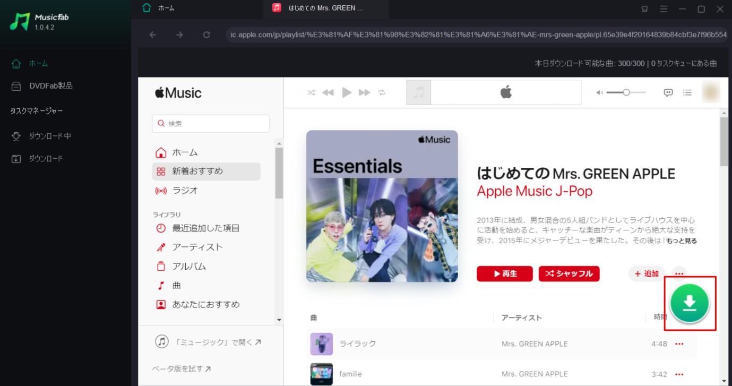Viewport: 732px width, 386px height.
Task: Open more options for ライラック
Action: coord(679,344)
